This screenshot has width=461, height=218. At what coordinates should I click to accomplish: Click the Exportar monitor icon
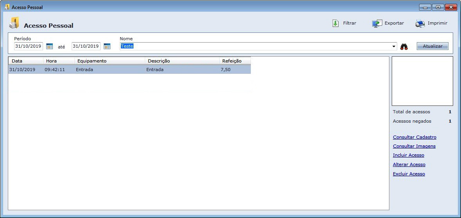click(x=377, y=23)
